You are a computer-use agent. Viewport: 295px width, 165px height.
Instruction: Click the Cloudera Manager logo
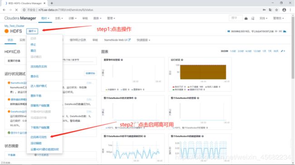(x=20, y=18)
